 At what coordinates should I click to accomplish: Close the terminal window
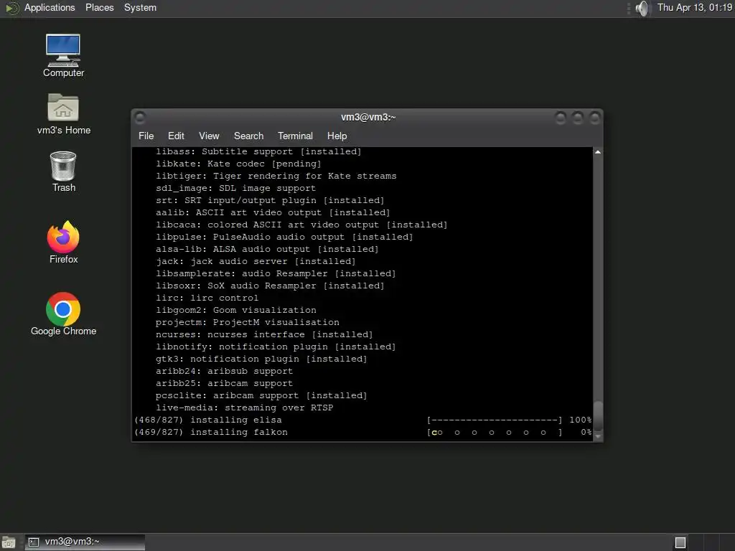click(595, 118)
